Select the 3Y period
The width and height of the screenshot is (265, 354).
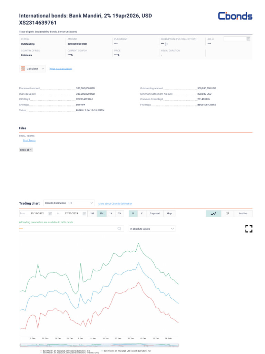[x=120, y=214]
